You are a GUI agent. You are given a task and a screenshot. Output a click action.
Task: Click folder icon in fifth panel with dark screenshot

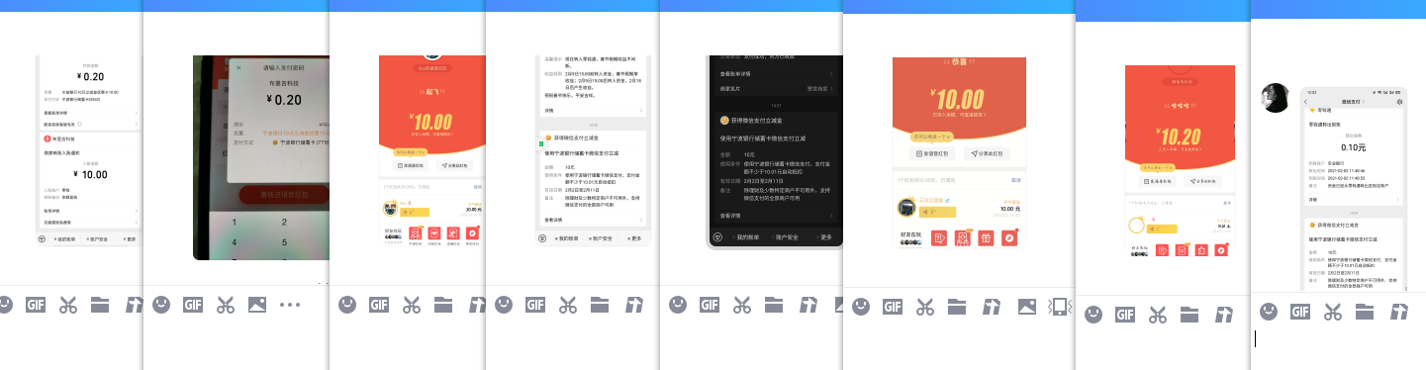[774, 305]
